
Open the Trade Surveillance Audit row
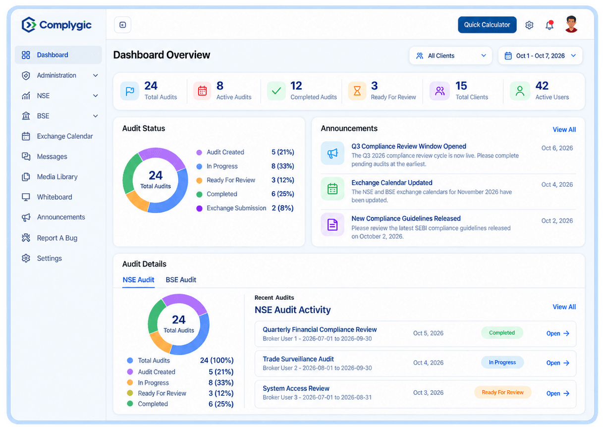click(x=415, y=364)
